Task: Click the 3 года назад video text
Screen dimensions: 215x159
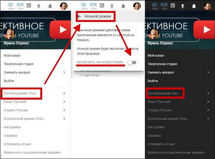Action: click(x=90, y=75)
